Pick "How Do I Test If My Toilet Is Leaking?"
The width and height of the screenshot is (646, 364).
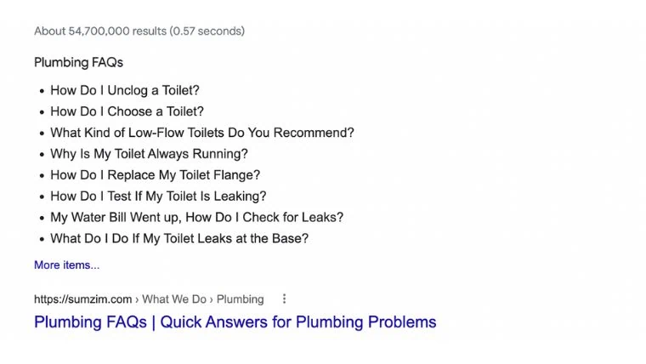coord(158,196)
